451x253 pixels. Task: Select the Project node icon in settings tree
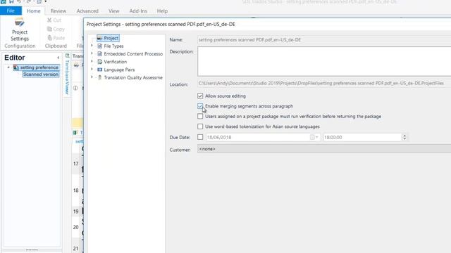pyautogui.click(x=99, y=38)
